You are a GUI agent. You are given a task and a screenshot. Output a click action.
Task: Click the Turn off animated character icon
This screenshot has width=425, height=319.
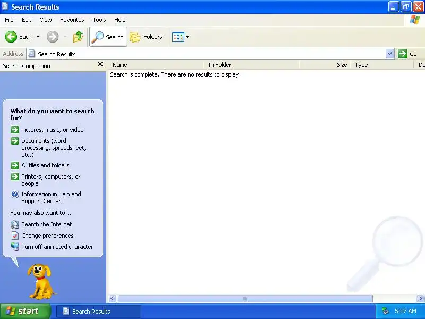pos(15,247)
